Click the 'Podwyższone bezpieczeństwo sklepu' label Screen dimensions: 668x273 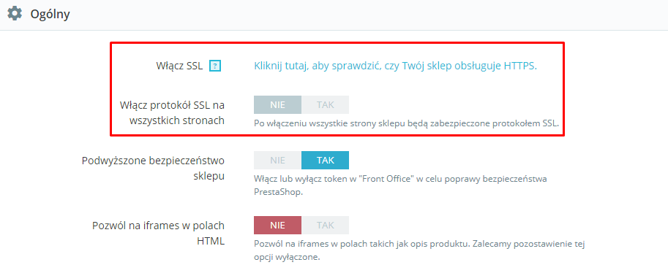tap(153, 169)
